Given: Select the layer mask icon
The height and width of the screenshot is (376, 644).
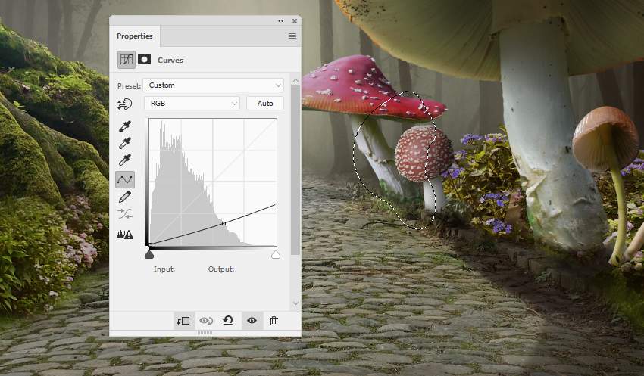Looking at the screenshot, I should pyautogui.click(x=144, y=60).
